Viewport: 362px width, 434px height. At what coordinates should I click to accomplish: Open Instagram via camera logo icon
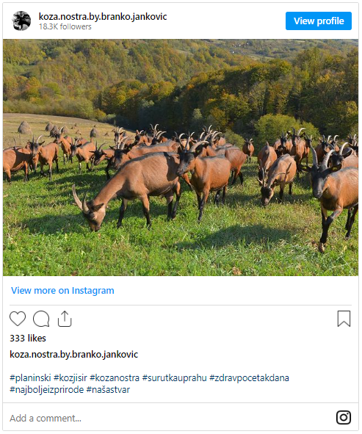(344, 417)
